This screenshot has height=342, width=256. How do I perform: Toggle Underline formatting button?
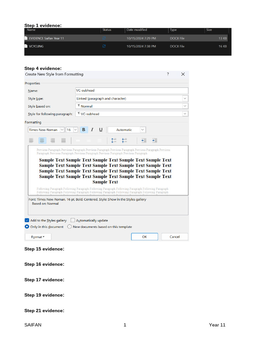[x=100, y=130]
